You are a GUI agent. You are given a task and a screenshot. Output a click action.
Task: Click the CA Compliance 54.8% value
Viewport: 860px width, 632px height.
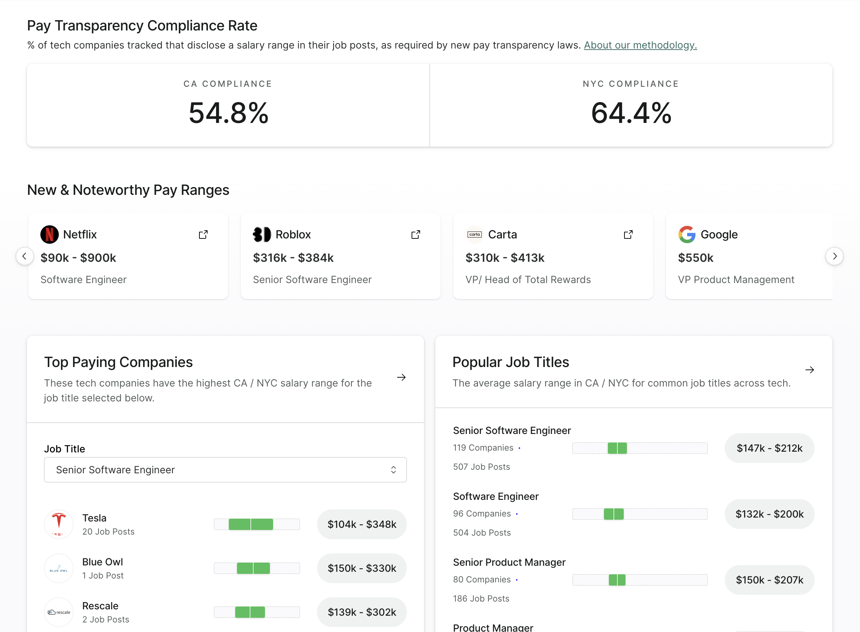228,113
